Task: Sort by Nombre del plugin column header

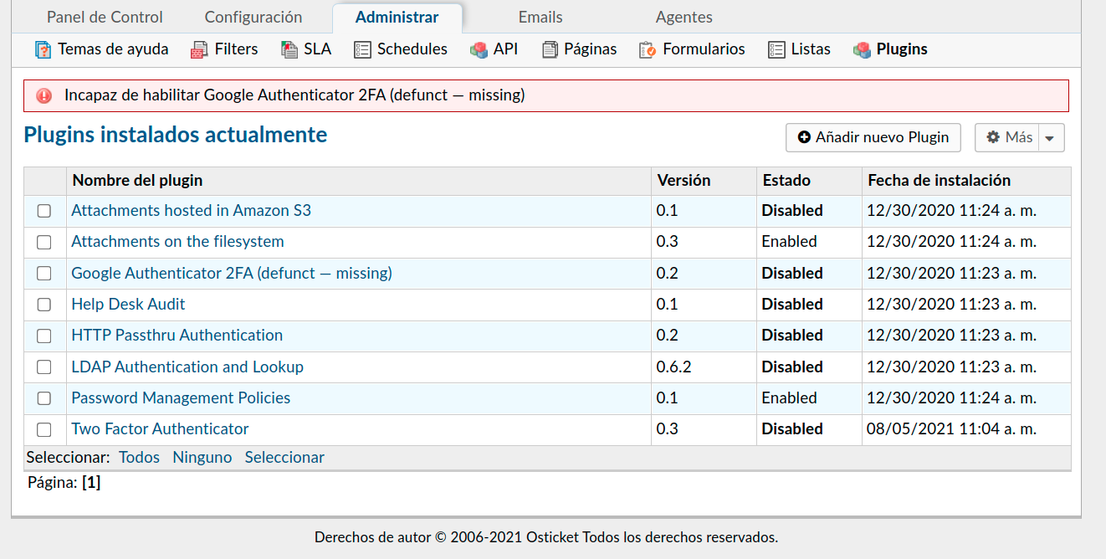Action: point(137,181)
